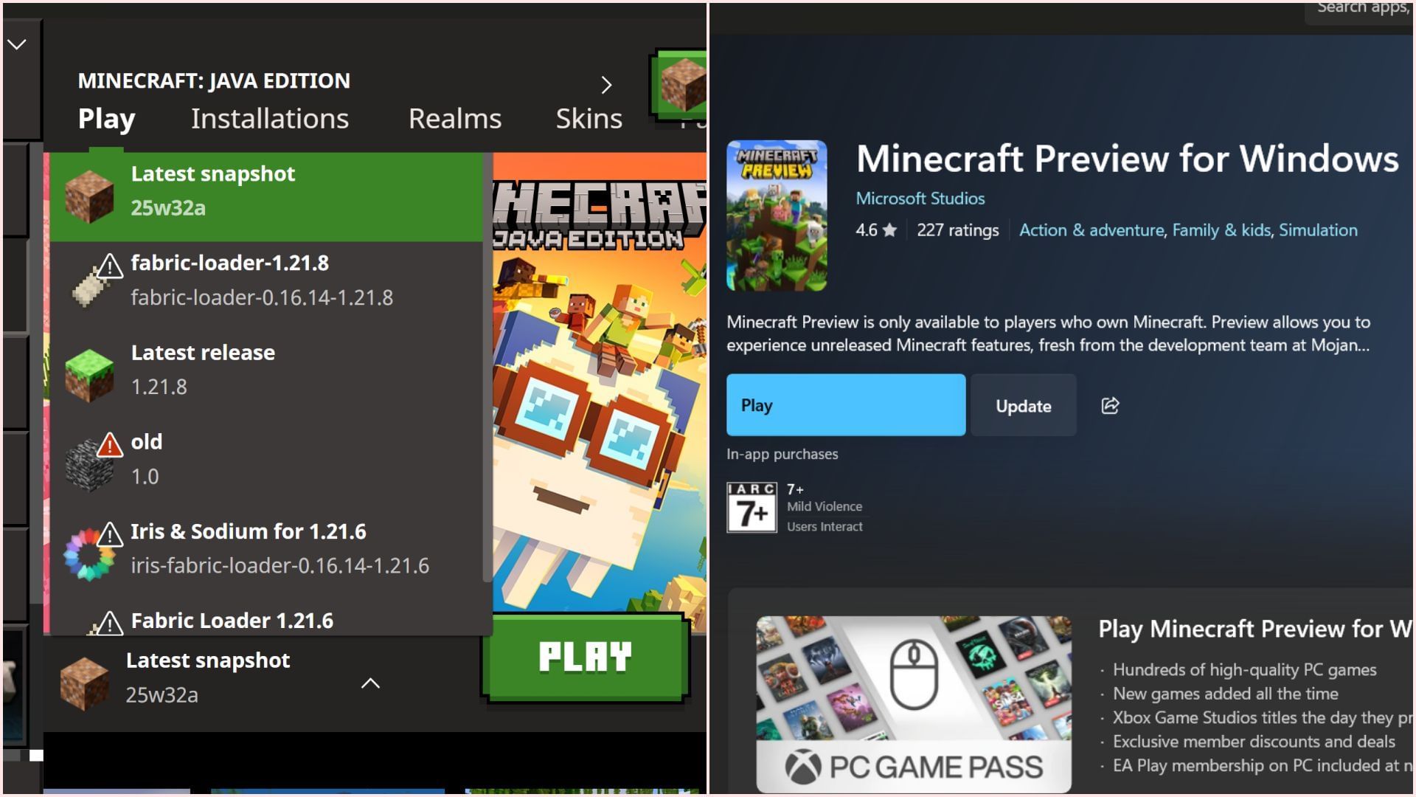Viewport: 1416px width, 797px height.
Task: Click the warning icon on fabric-loader-1.21.8
Action: click(110, 266)
